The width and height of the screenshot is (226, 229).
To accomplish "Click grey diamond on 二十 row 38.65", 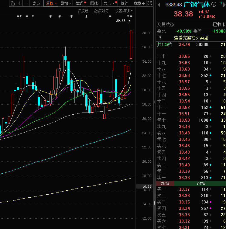I will click(211, 56).
